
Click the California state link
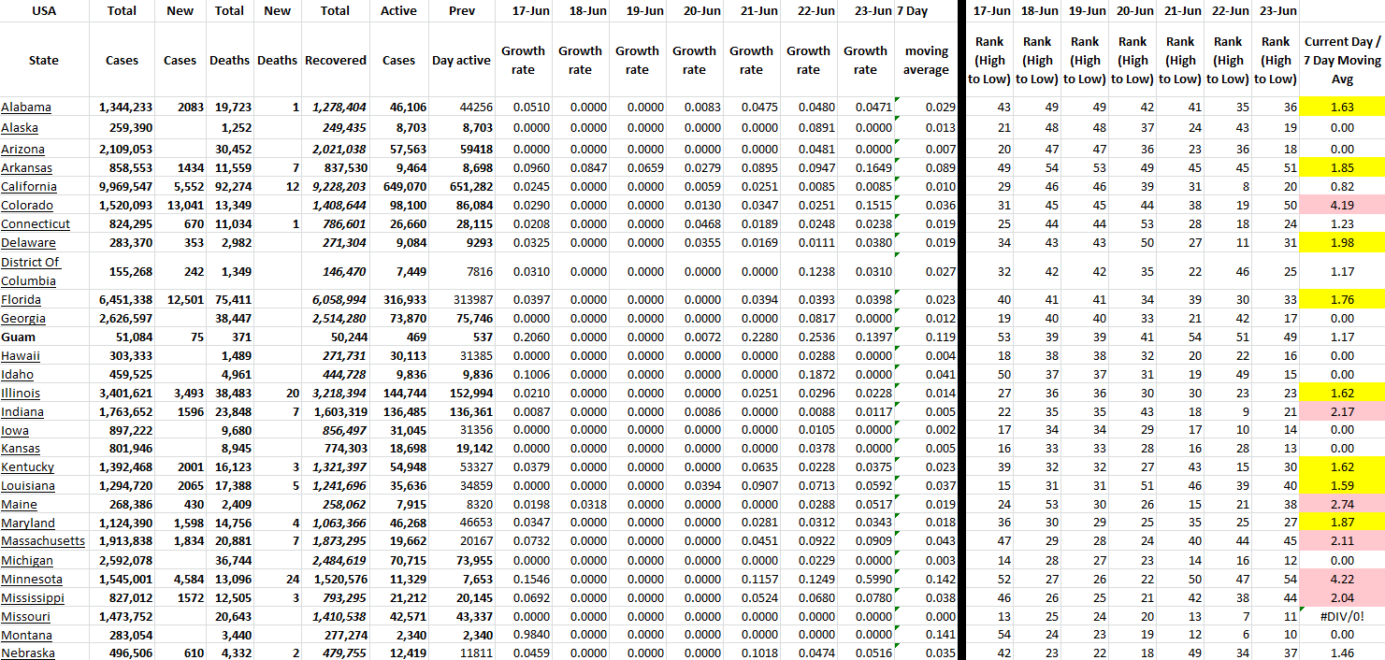click(x=28, y=187)
